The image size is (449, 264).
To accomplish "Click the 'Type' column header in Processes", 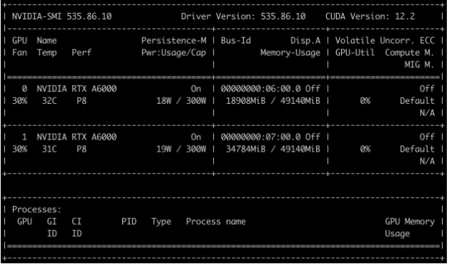I will tap(161, 222).
